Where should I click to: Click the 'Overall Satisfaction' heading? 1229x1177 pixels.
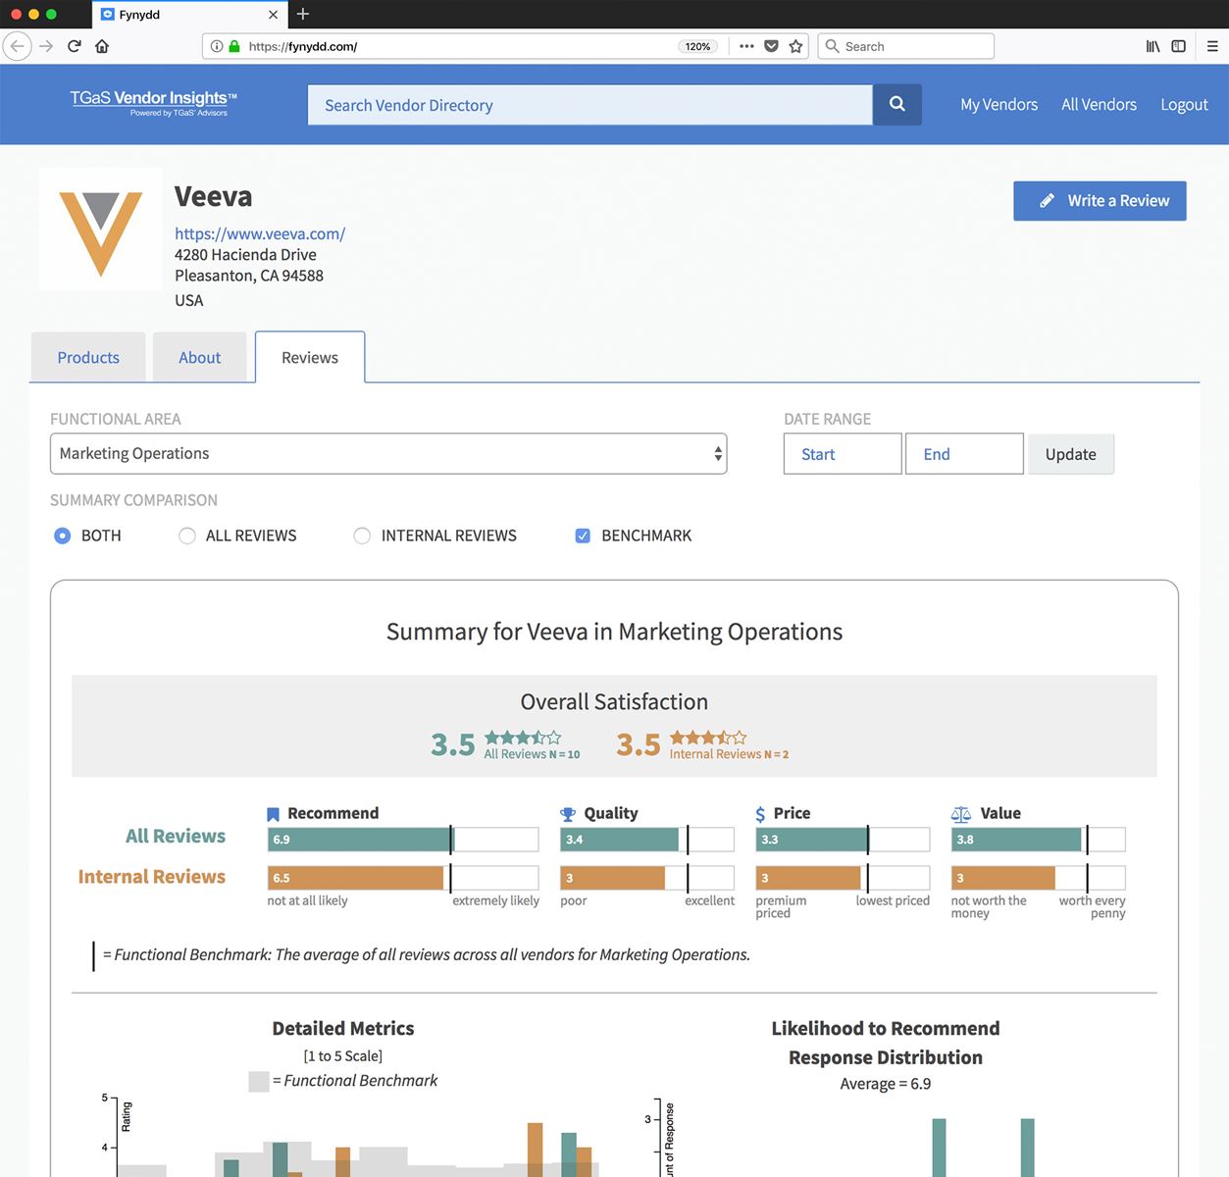pos(614,701)
